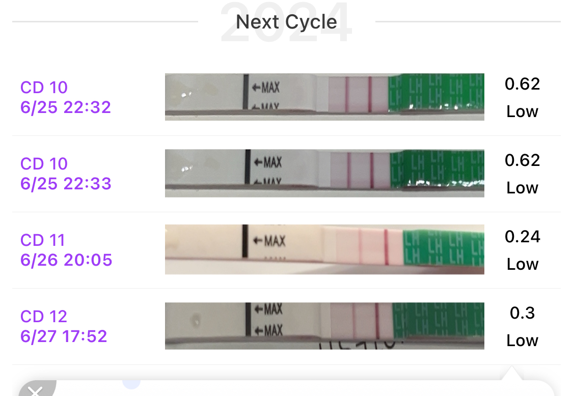View the CD 11 test strip image
This screenshot has height=396, width=573.
[324, 249]
